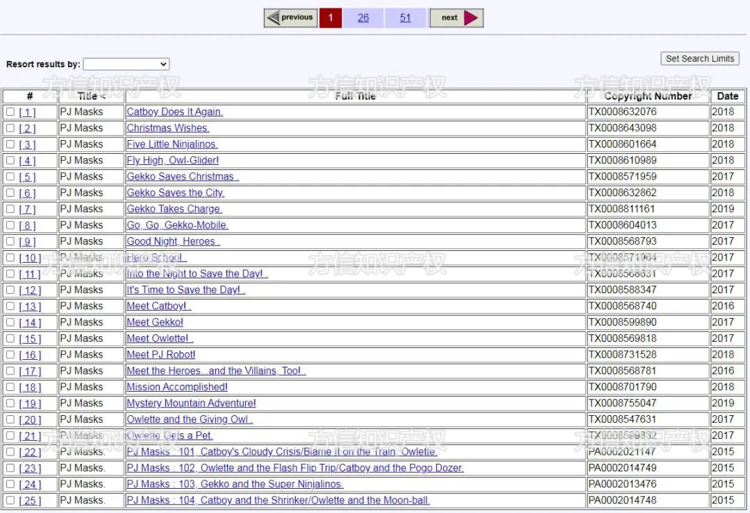Check the box for record 25

tap(10, 500)
